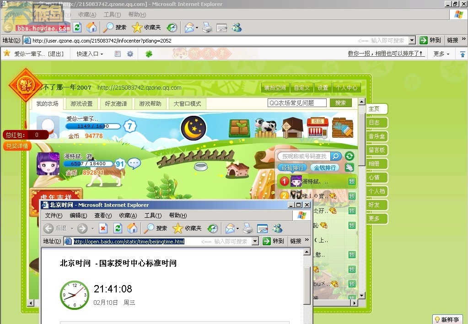Viewport: 468px width, 324px height.
Task: Click the 兑奖详情 button
Action: click(x=17, y=146)
